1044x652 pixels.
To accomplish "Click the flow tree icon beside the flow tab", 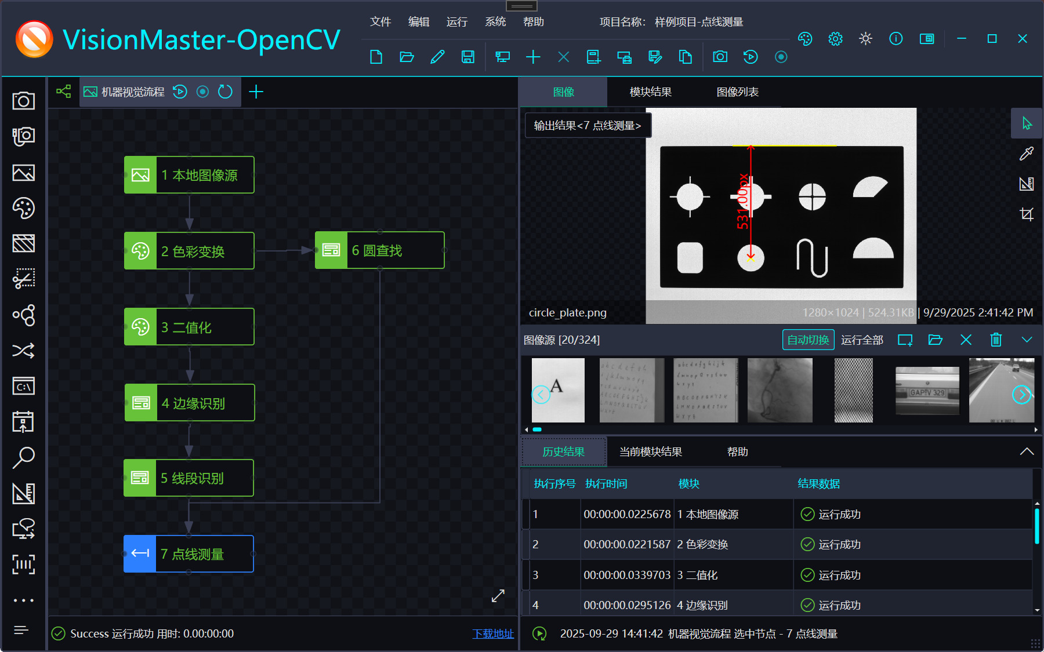I will point(63,92).
